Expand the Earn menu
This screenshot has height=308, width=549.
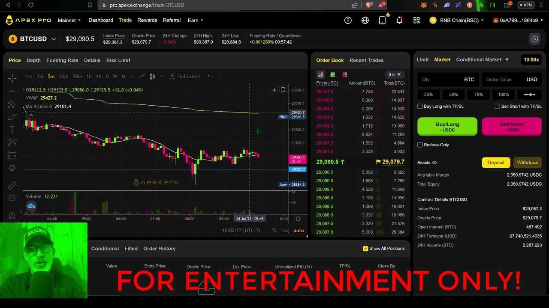point(195,20)
